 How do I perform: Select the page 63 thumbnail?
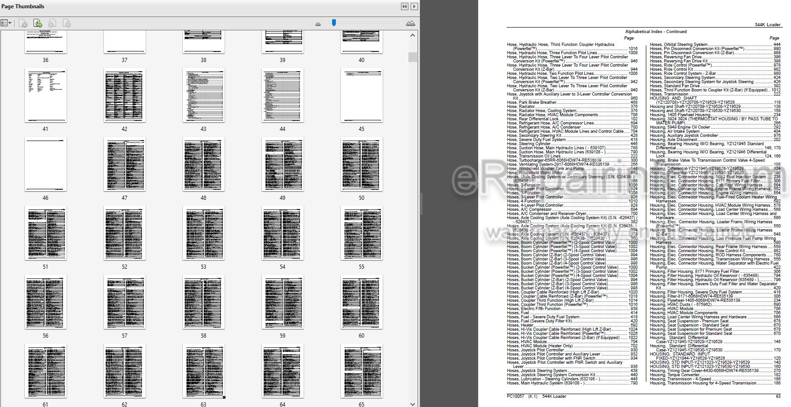[x=203, y=371]
